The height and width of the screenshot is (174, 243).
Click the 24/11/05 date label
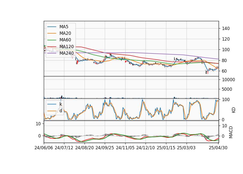coord(125,148)
